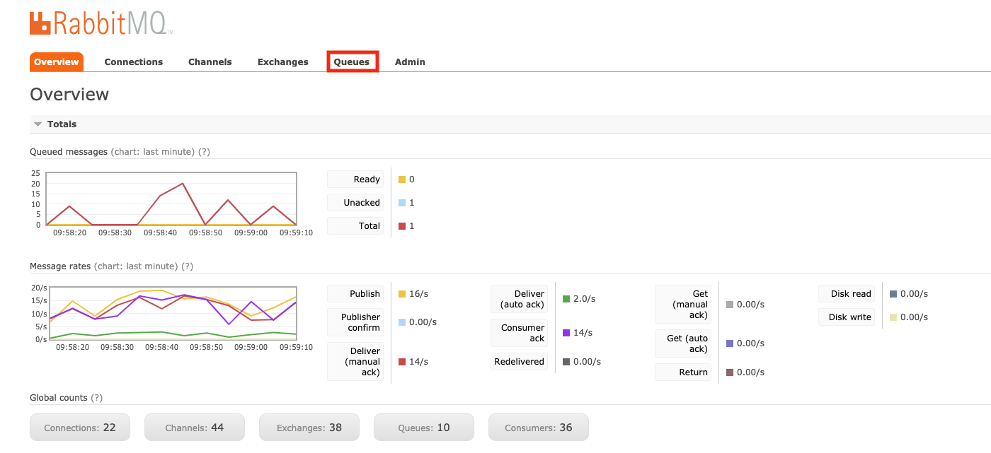Go to the Channels tab
991x453 pixels.
click(210, 61)
